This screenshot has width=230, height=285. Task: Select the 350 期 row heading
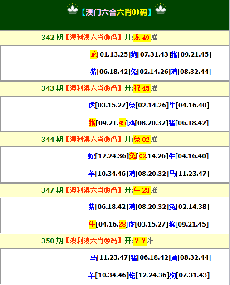tap(115, 241)
